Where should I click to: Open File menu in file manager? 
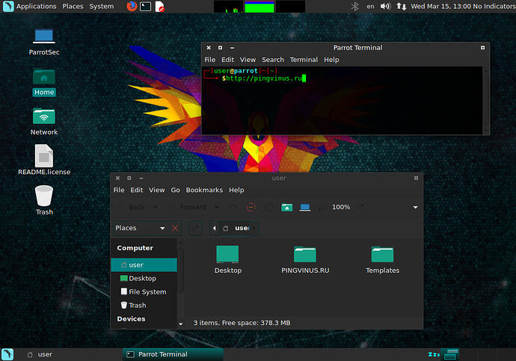(119, 190)
